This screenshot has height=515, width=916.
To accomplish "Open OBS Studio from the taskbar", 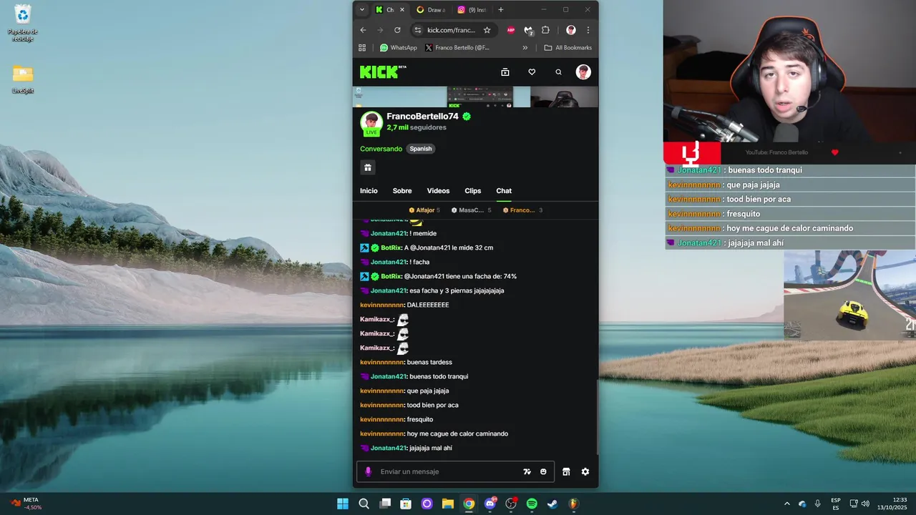I will [x=511, y=504].
